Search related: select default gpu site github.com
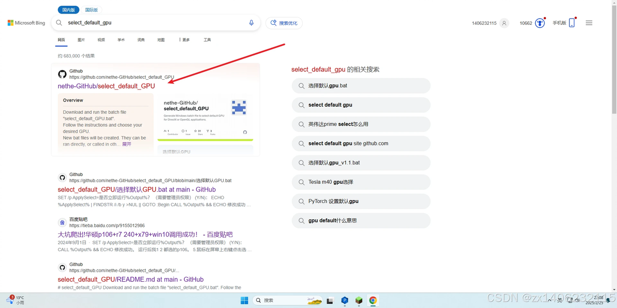The height and width of the screenshot is (308, 617). point(361,143)
